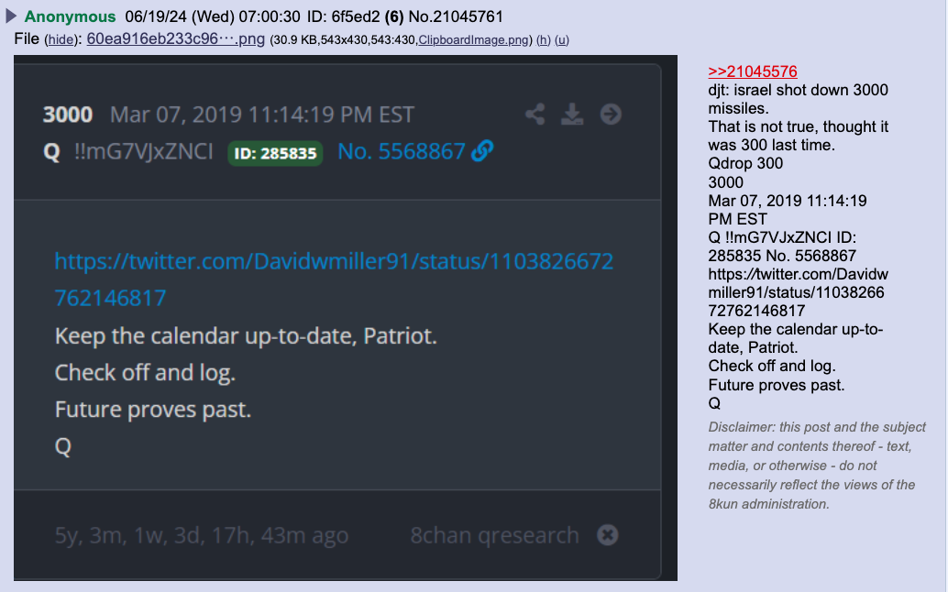Click the right arrow circle icon
The image size is (948, 592).
click(611, 115)
